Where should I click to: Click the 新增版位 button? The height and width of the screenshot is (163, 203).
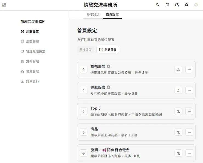[85, 50]
